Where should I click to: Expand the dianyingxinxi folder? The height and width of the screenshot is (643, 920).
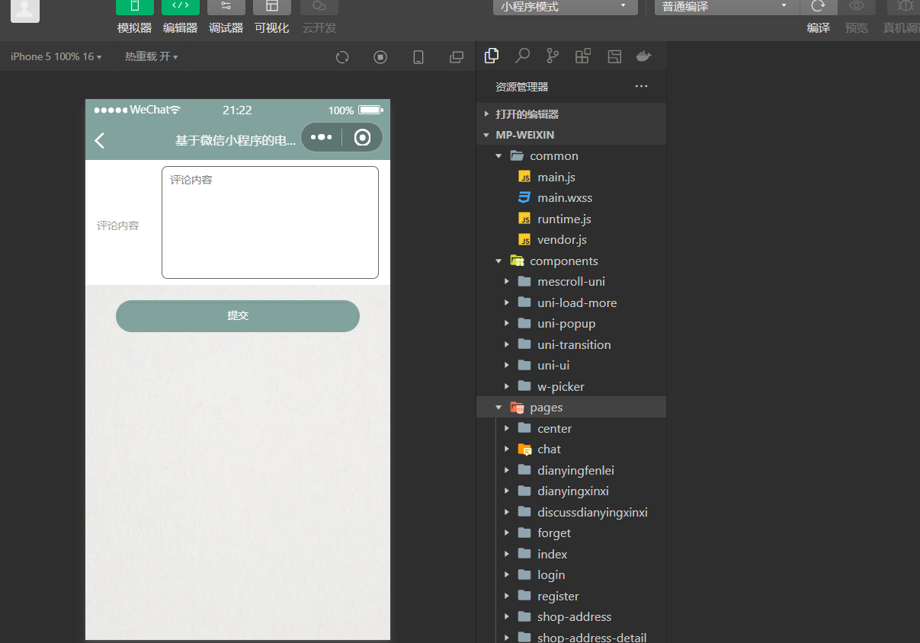click(572, 491)
